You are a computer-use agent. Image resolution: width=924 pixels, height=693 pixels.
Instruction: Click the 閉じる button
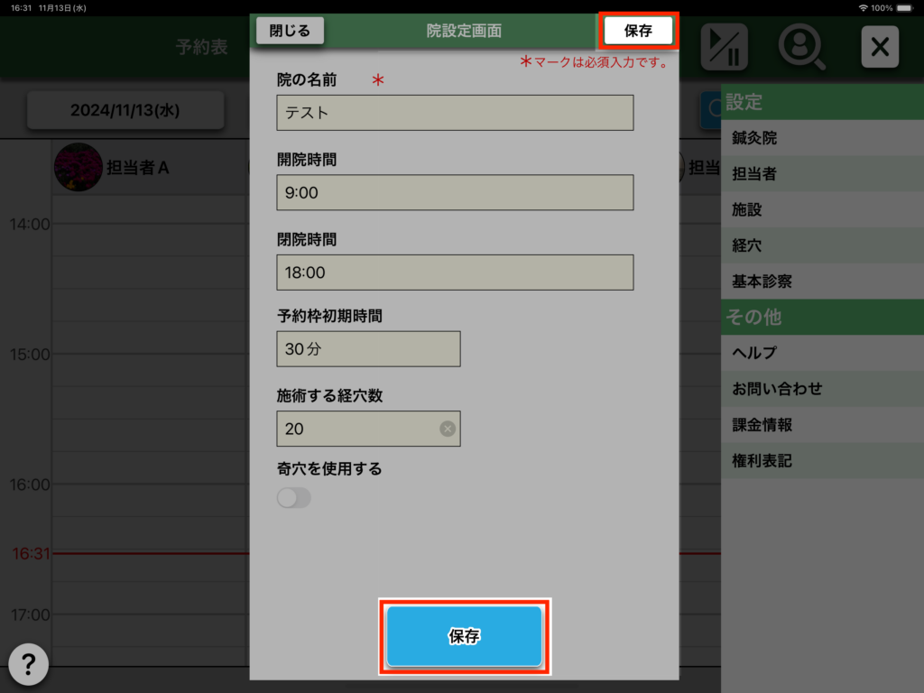click(290, 31)
